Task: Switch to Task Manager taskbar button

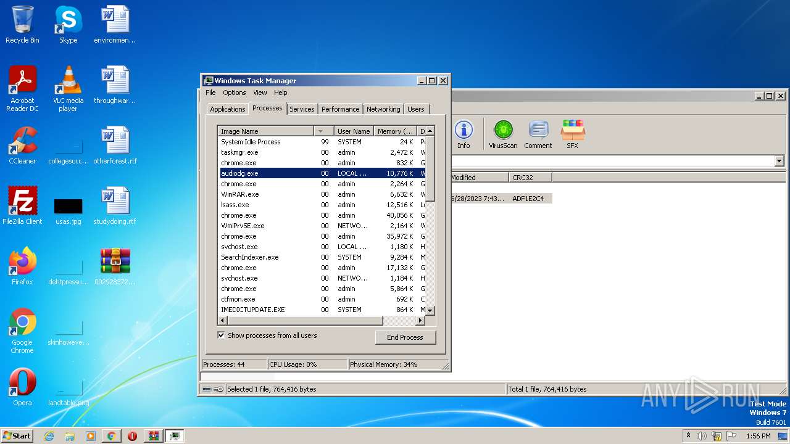Action: [175, 436]
